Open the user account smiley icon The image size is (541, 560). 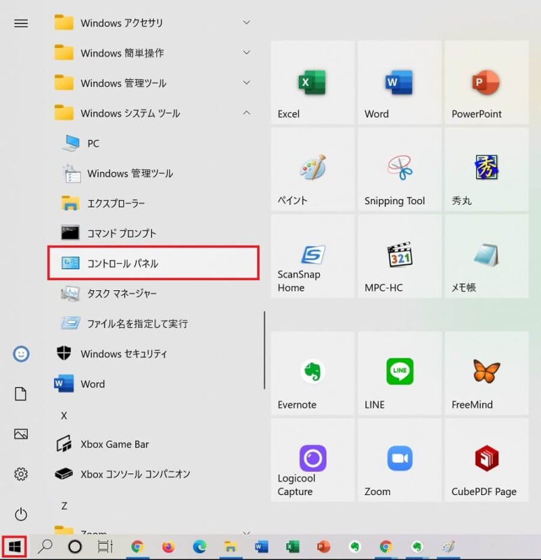(21, 354)
